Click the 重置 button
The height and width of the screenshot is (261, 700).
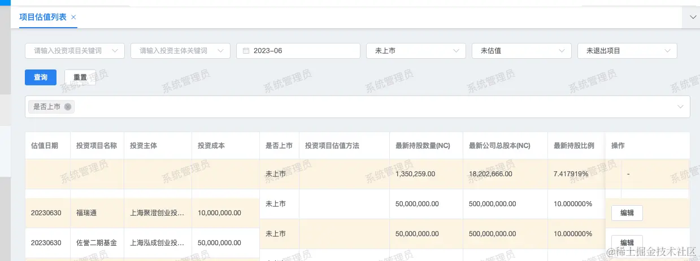pos(80,77)
